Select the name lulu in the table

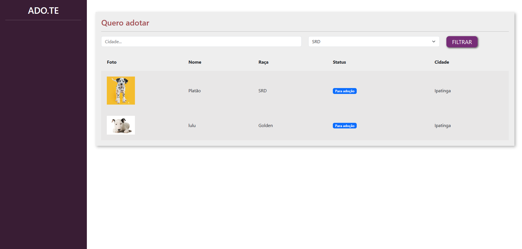[192, 125]
